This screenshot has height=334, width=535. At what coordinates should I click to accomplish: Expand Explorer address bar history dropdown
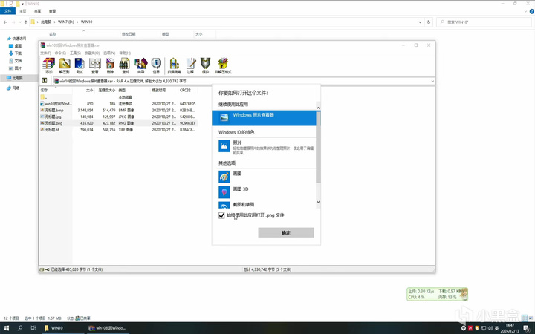click(420, 22)
